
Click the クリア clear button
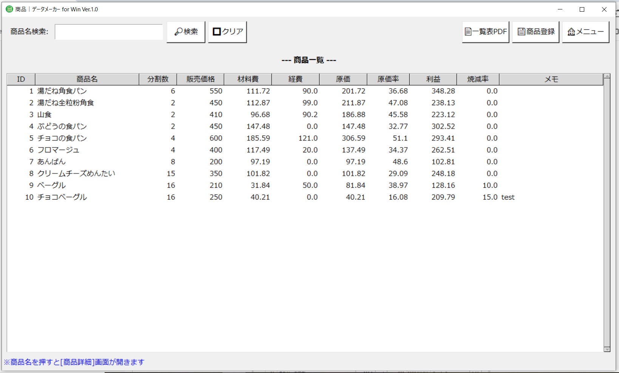click(227, 32)
